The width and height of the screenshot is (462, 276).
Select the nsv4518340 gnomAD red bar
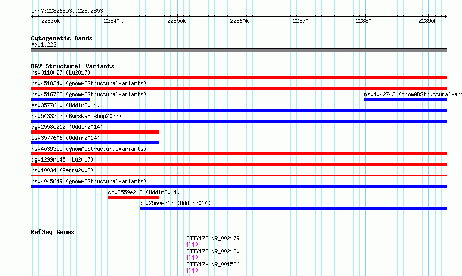(239, 89)
